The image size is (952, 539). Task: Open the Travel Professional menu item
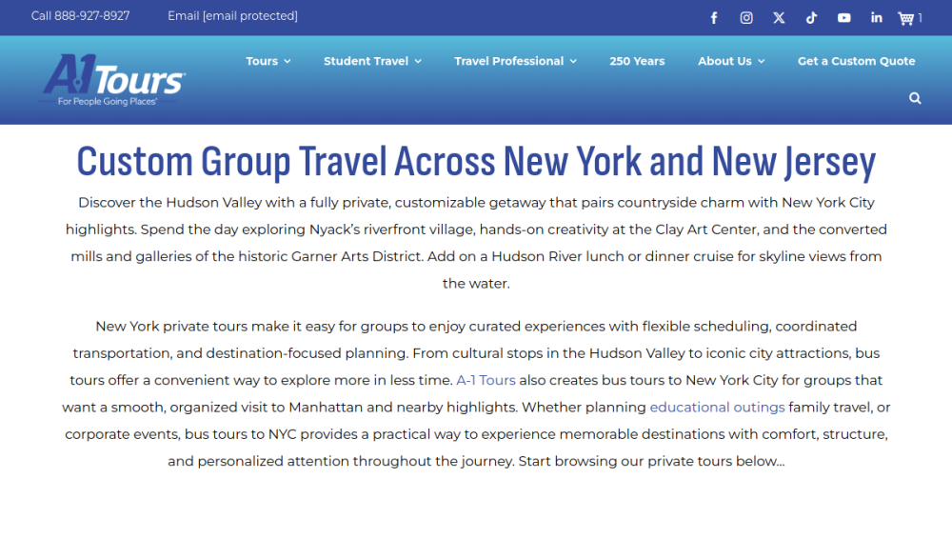508,61
